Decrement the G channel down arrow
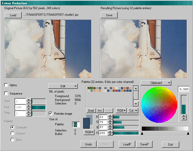The image size is (193, 151). tap(110, 123)
